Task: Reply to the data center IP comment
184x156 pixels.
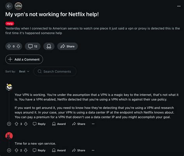Action: [39, 124]
